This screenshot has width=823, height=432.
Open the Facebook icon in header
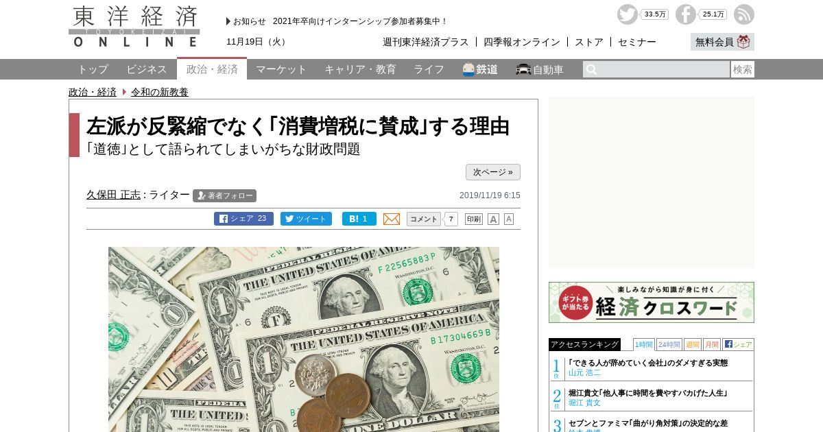point(685,14)
